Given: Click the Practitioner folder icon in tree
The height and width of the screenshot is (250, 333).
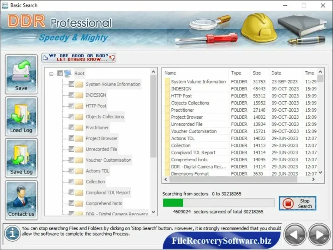Looking at the screenshot, I should 79,127.
